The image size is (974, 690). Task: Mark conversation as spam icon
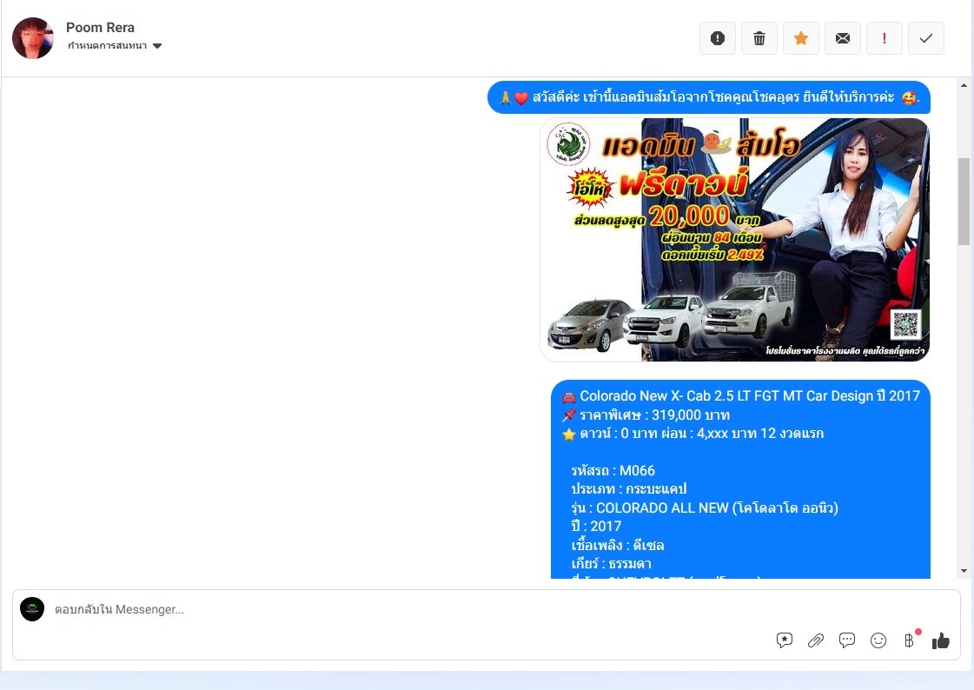tap(718, 38)
